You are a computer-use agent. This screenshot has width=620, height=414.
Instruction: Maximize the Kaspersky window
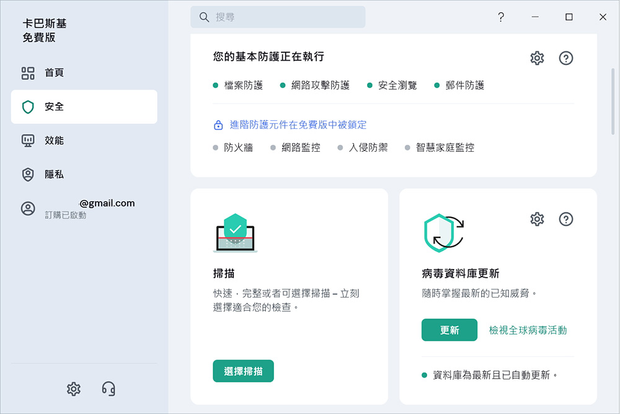569,17
